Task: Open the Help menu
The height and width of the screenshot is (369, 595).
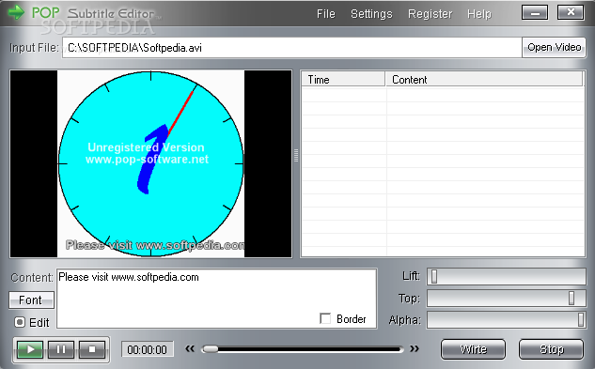Action: (478, 14)
